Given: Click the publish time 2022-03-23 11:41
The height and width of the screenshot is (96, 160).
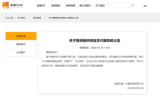Looking at the screenshot, I should [100, 48].
